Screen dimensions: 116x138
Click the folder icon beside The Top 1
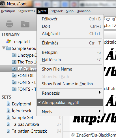pos(14,62)
